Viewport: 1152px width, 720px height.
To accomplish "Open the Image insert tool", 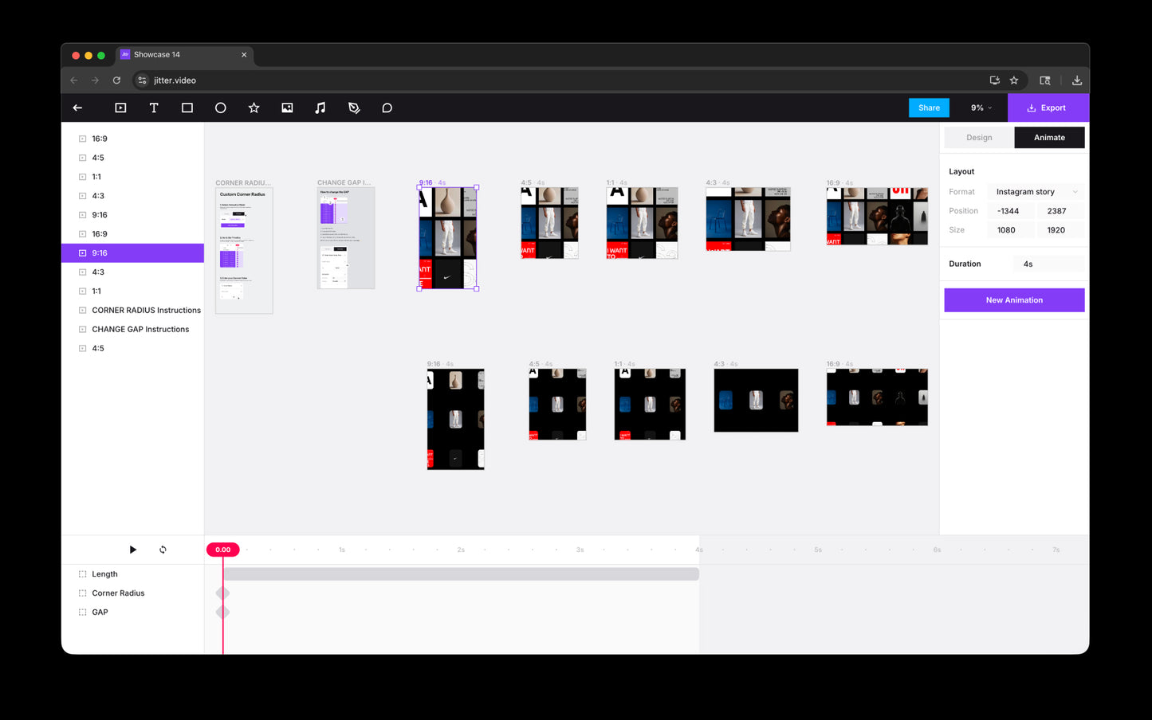I will point(287,108).
